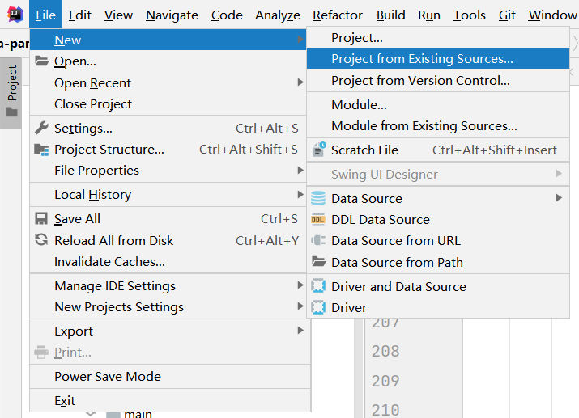Expand the Export submenu arrow
The height and width of the screenshot is (418, 579).
(x=300, y=331)
